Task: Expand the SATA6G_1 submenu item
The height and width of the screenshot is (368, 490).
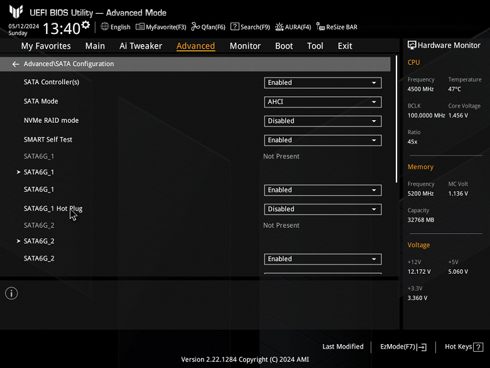Action: click(38, 172)
